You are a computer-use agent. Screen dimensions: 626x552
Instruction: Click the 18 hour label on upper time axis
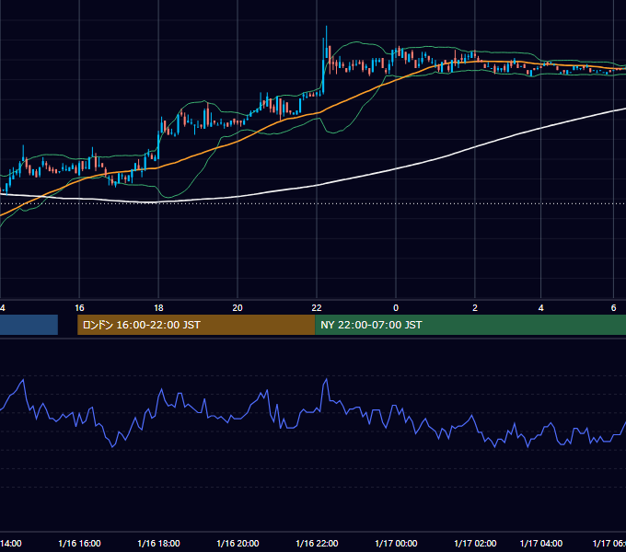coord(158,308)
